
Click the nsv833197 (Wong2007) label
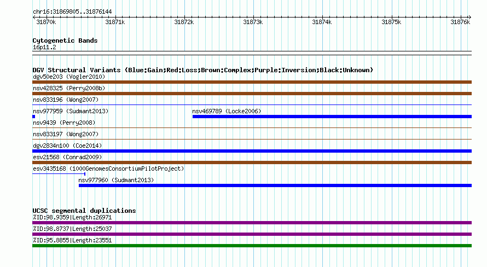[x=66, y=134]
